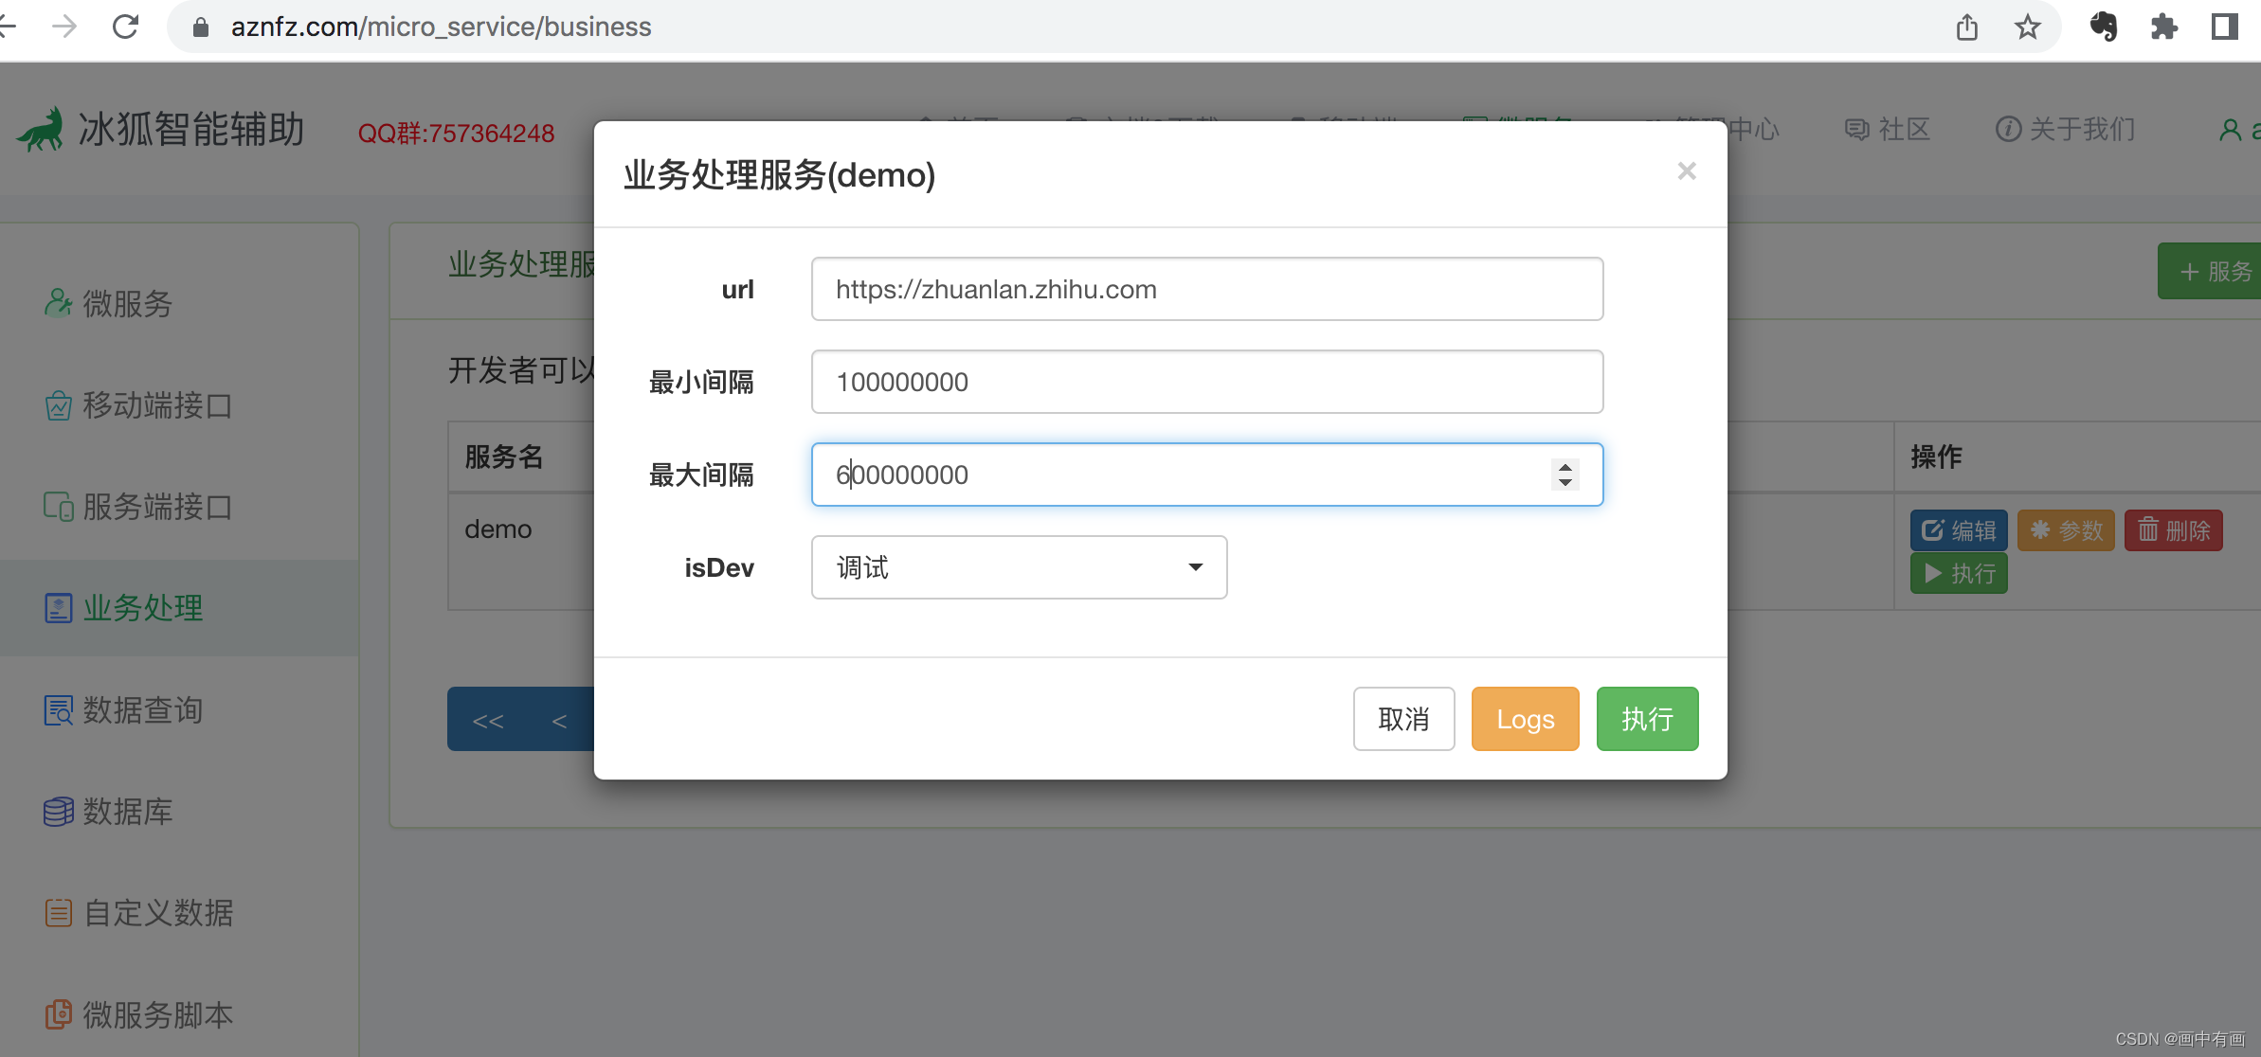The width and height of the screenshot is (2261, 1057).
Task: Focus the 最大间隔 input field
Action: click(x=1206, y=475)
